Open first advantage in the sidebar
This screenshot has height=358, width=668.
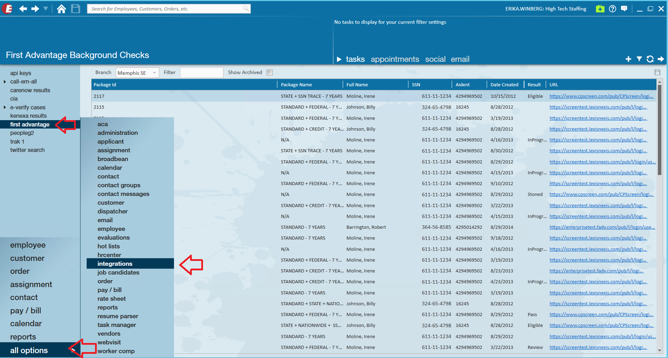[30, 124]
